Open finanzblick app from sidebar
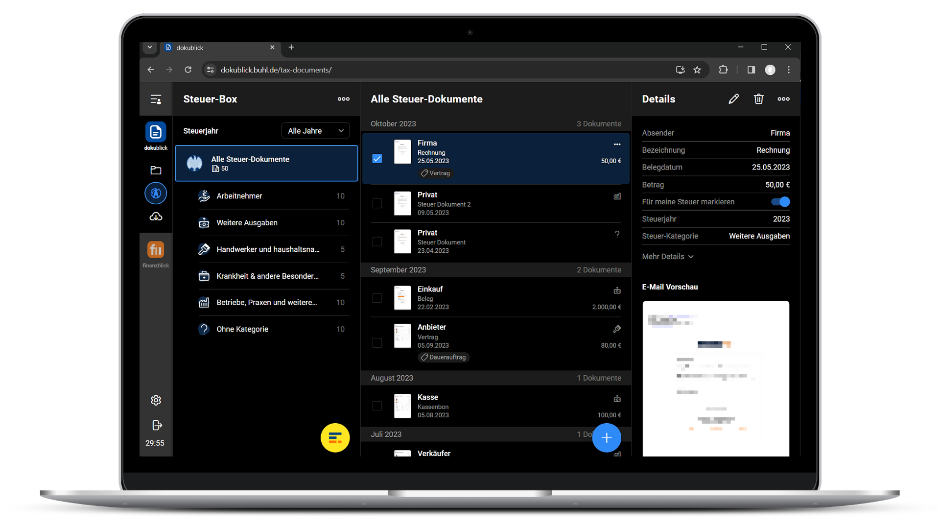 156,250
